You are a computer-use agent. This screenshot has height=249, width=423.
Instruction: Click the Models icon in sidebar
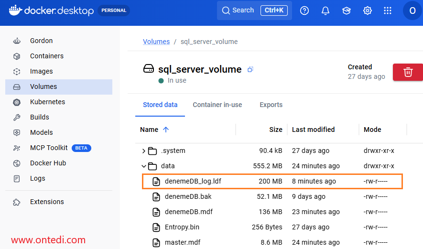coord(17,133)
